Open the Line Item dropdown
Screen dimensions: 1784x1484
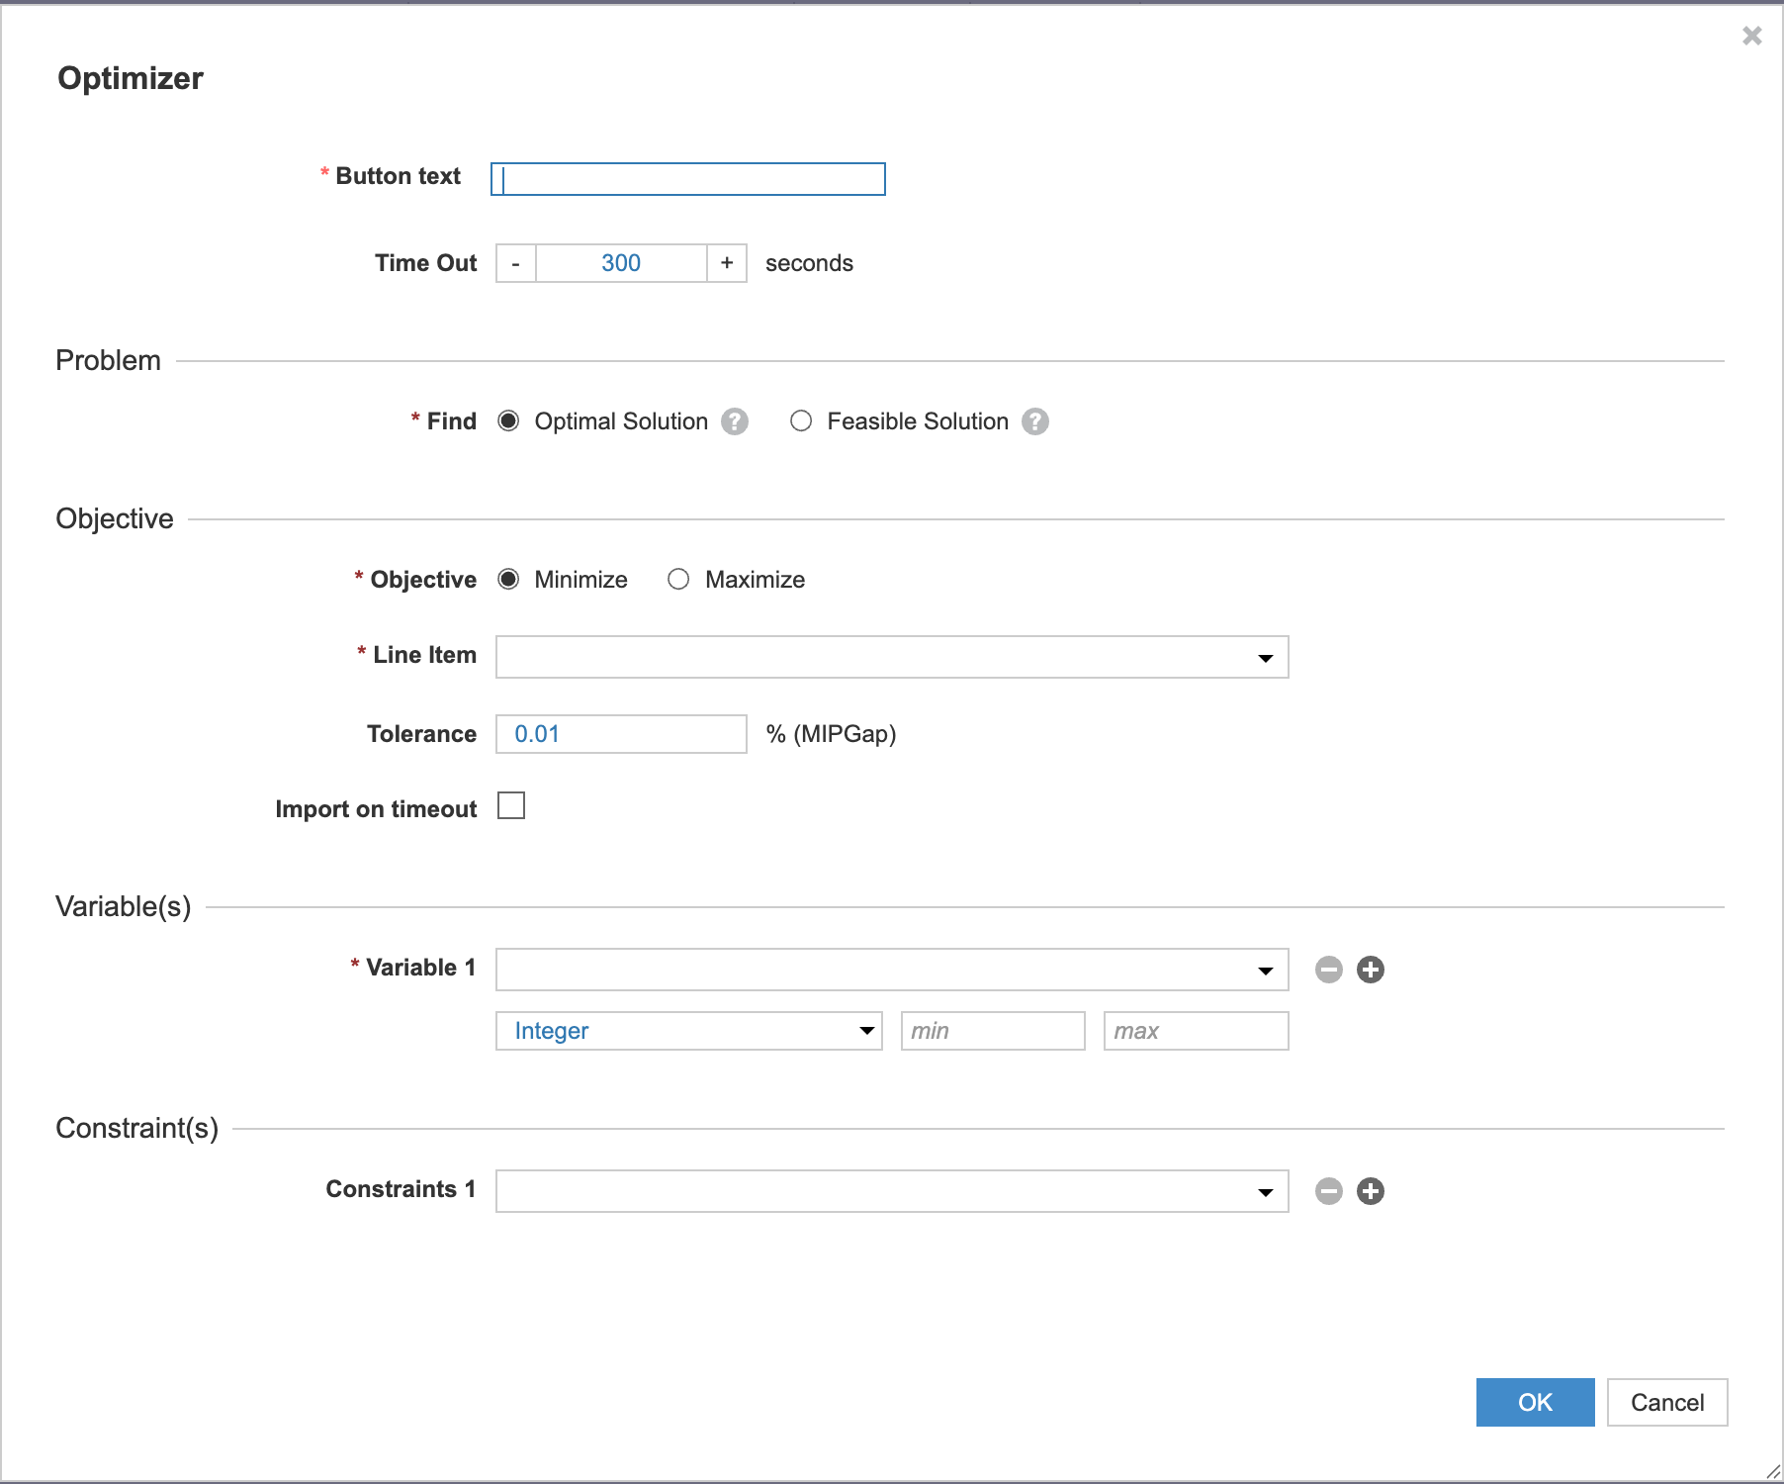(x=1266, y=656)
